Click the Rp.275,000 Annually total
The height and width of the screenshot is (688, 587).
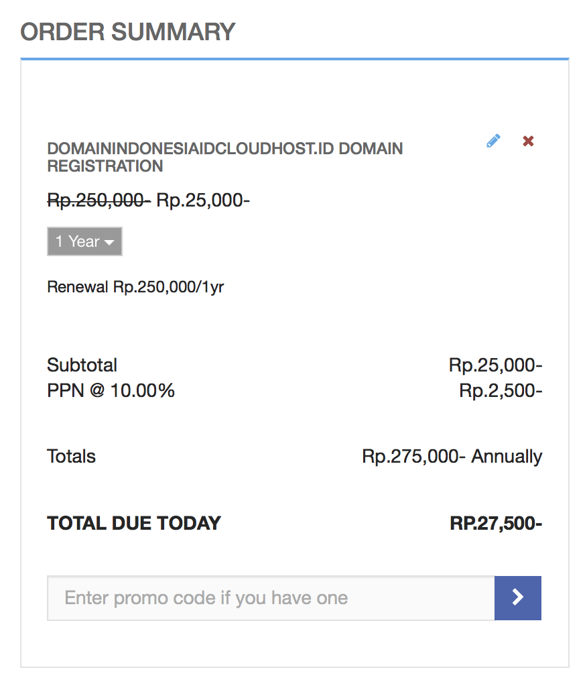452,457
